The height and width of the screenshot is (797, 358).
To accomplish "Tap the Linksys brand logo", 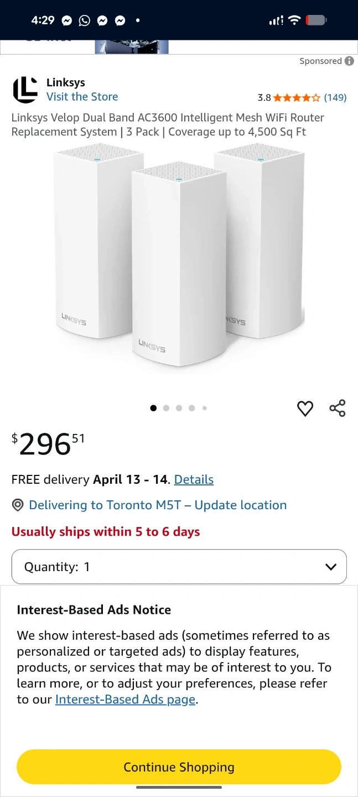I will point(25,90).
